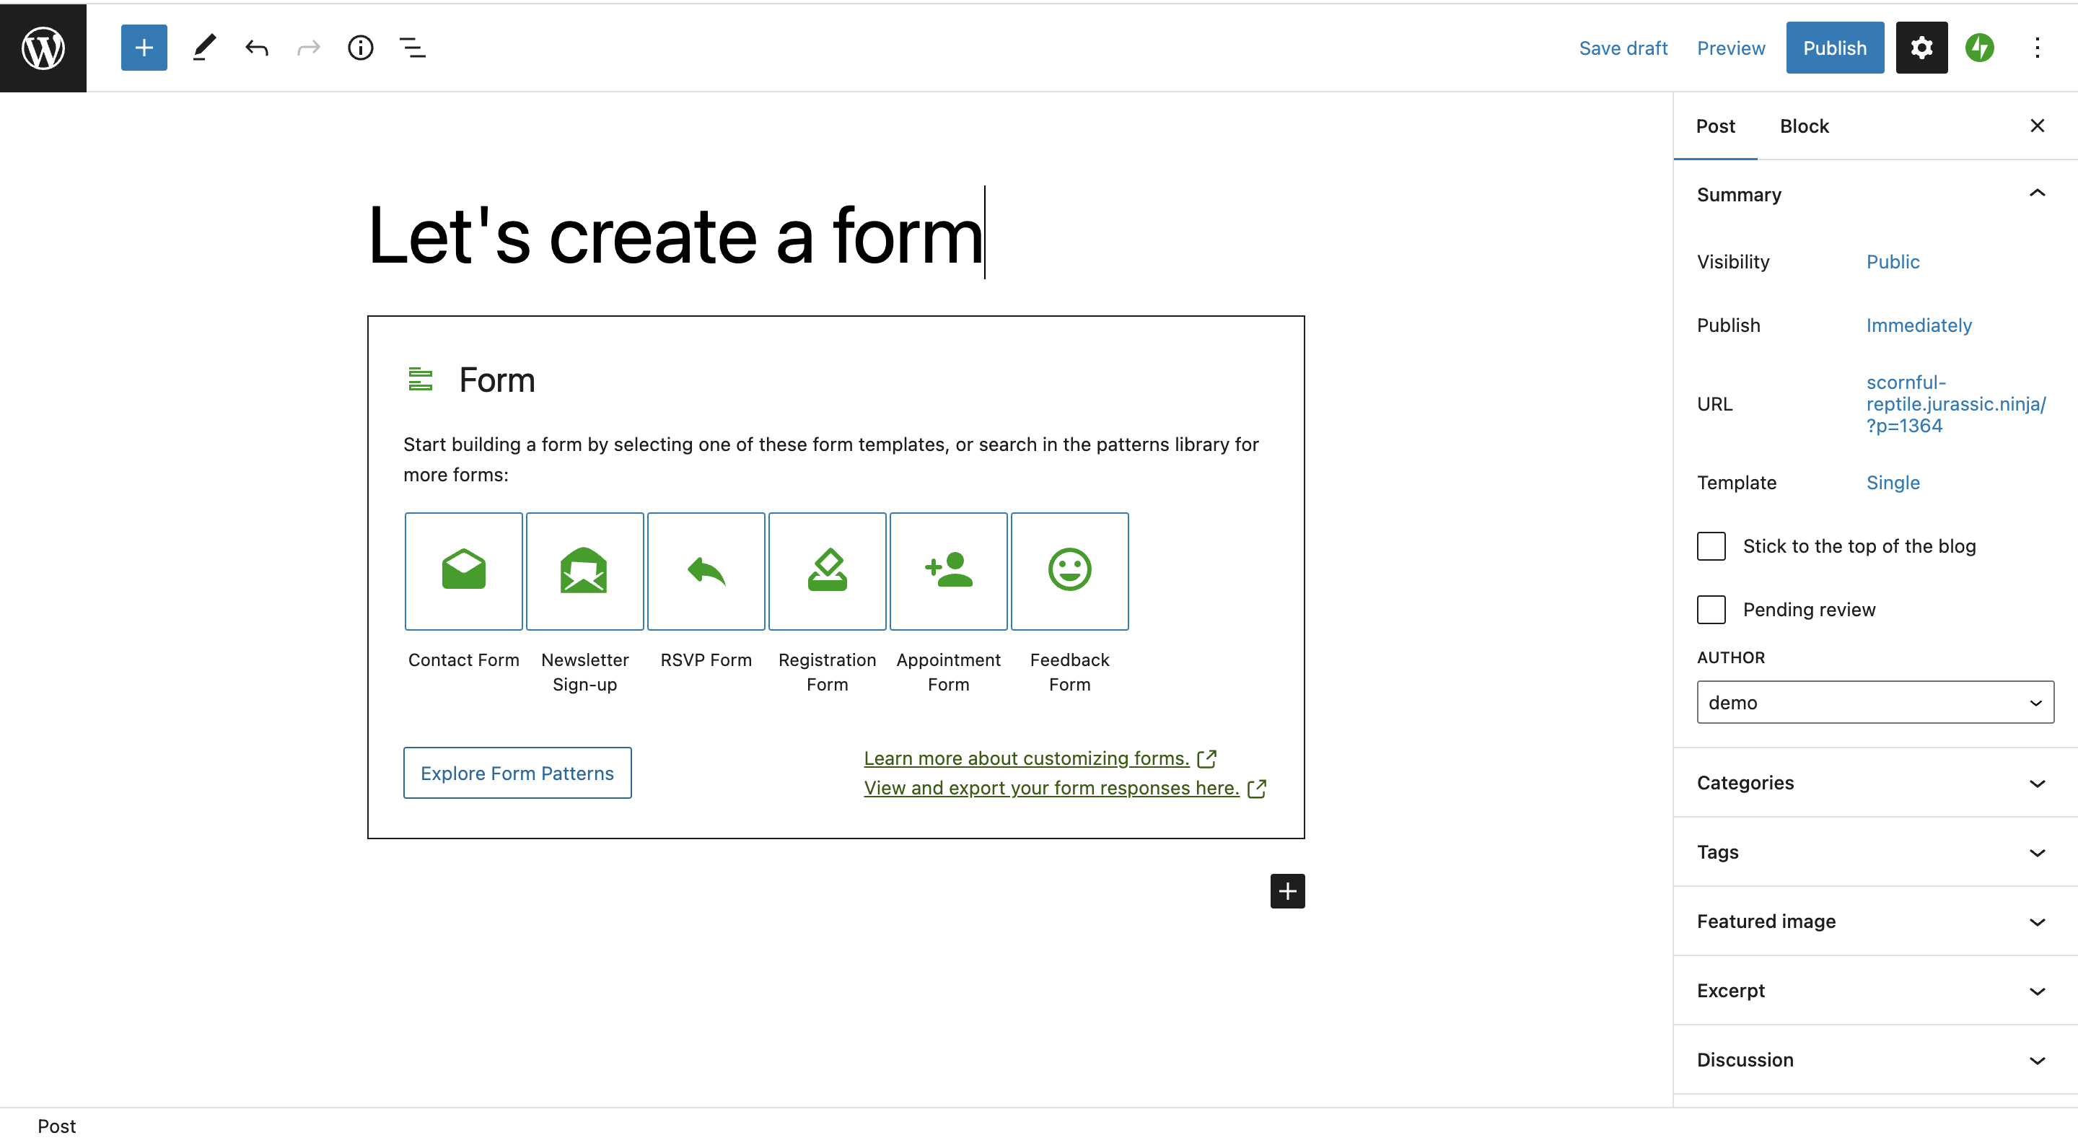The width and height of the screenshot is (2078, 1143).
Task: Click the Undo arrow icon
Action: click(x=257, y=48)
